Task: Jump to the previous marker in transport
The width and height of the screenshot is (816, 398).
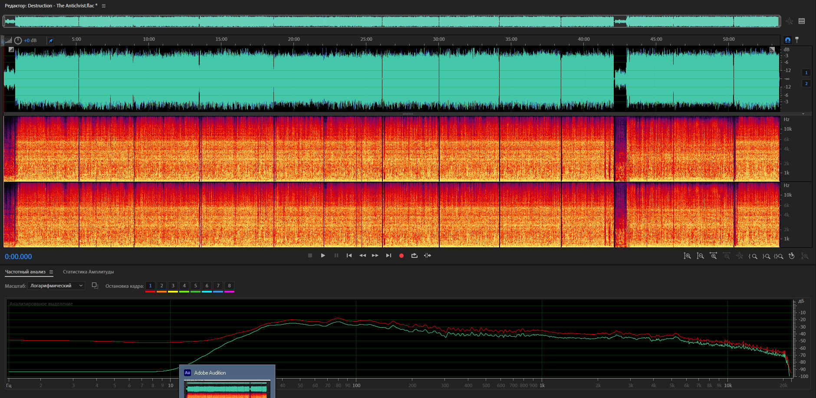Action: coord(349,256)
